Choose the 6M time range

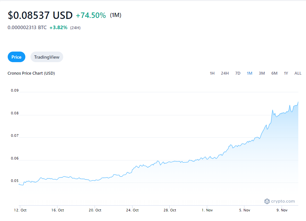click(274, 73)
